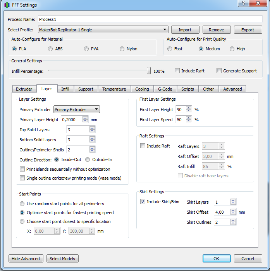Decrease First Layer Speed spinner value

(189, 122)
